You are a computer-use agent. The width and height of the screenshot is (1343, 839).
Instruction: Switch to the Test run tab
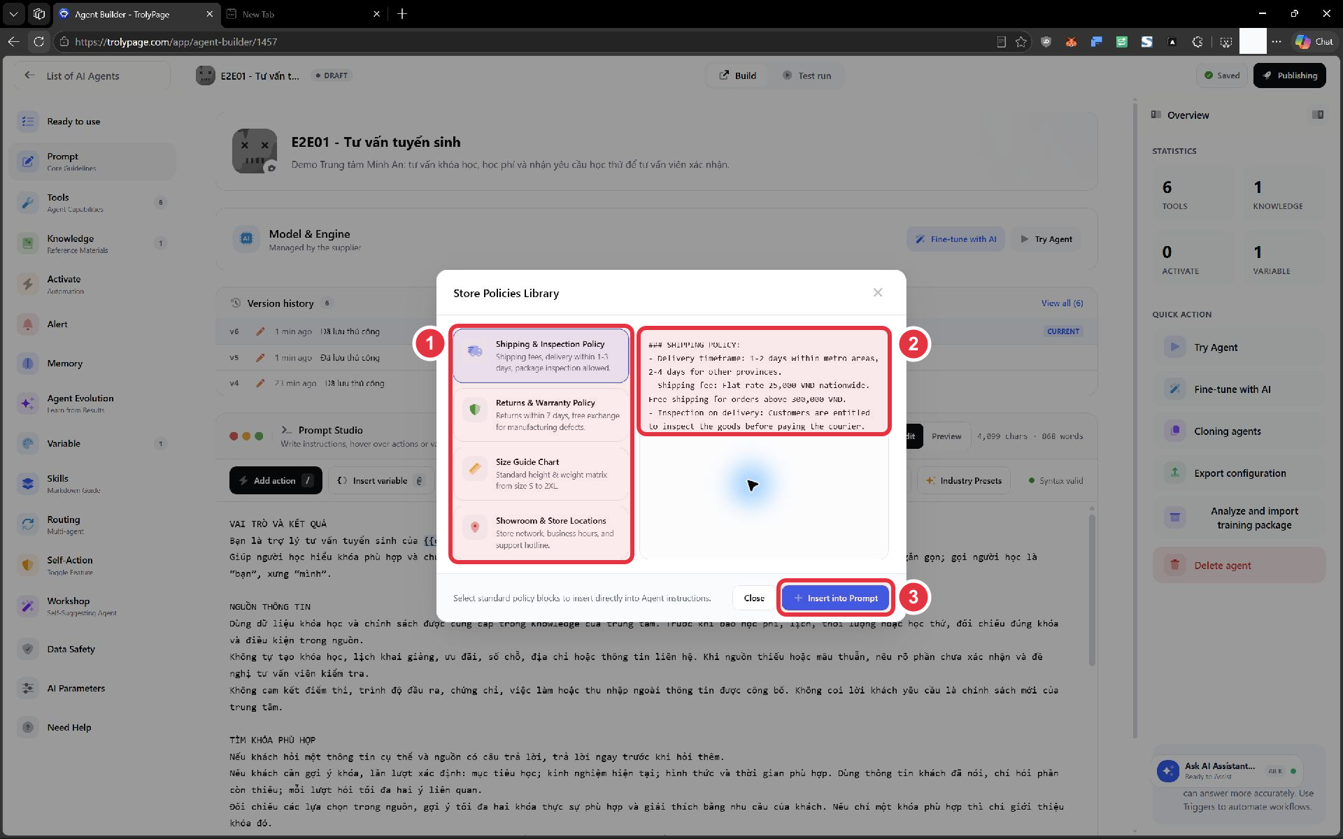[806, 76]
